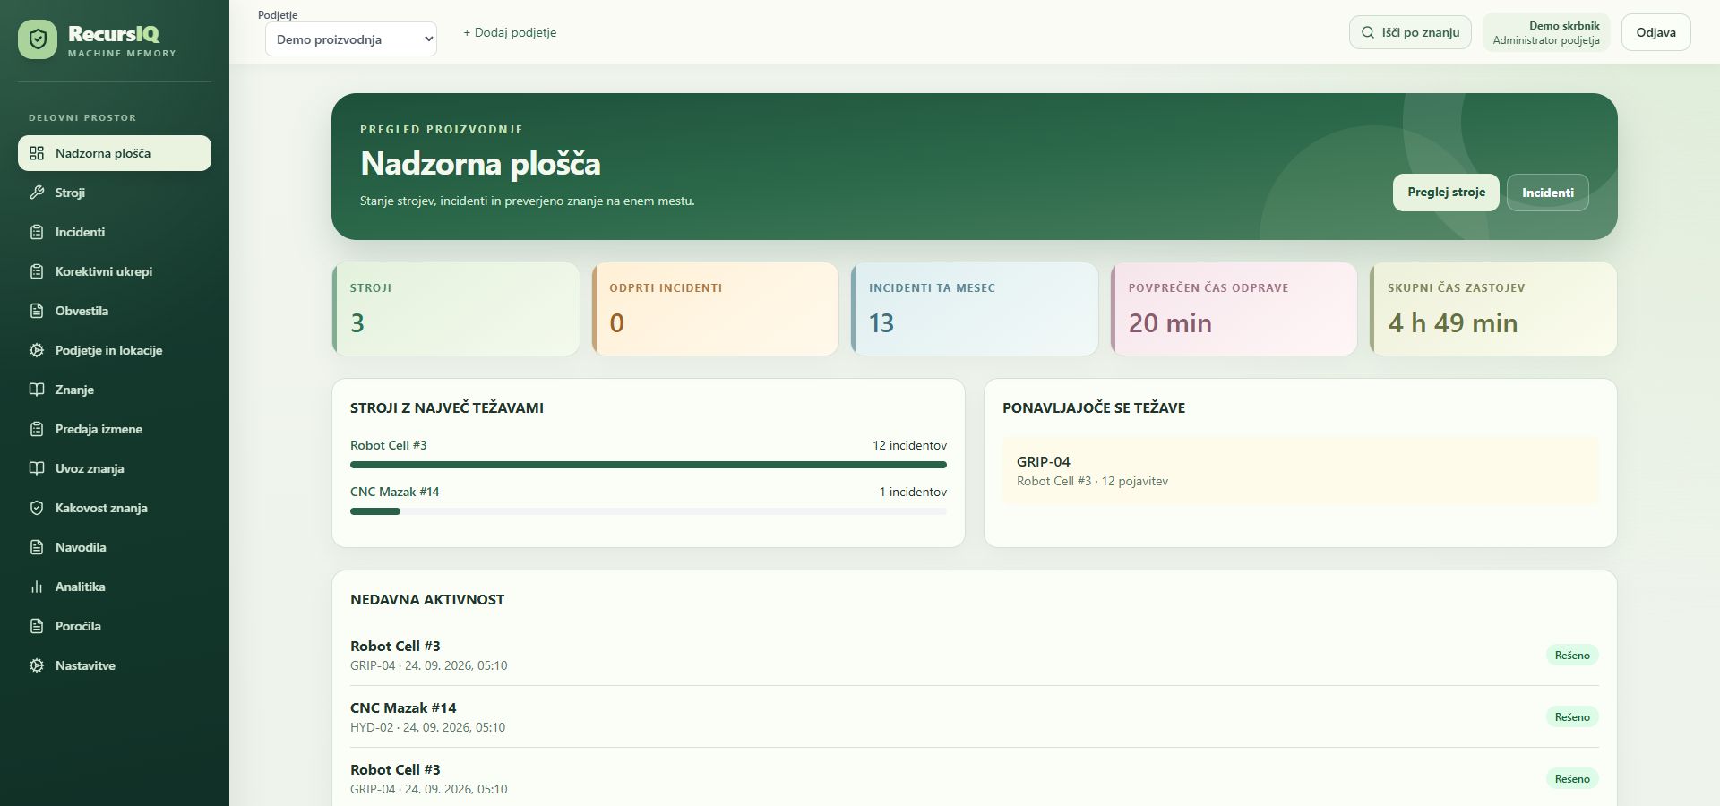Screen dimensions: 1720x806
Task: Open the Analitika page
Action: [115, 587]
